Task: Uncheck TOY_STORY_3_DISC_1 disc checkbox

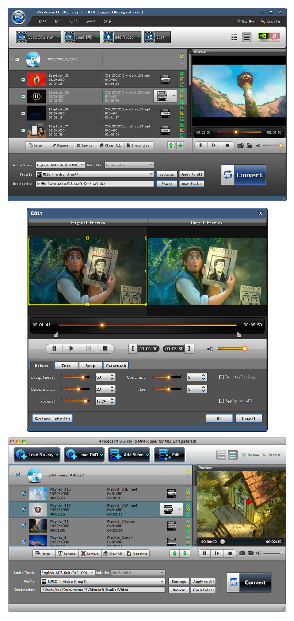Action: (17, 59)
